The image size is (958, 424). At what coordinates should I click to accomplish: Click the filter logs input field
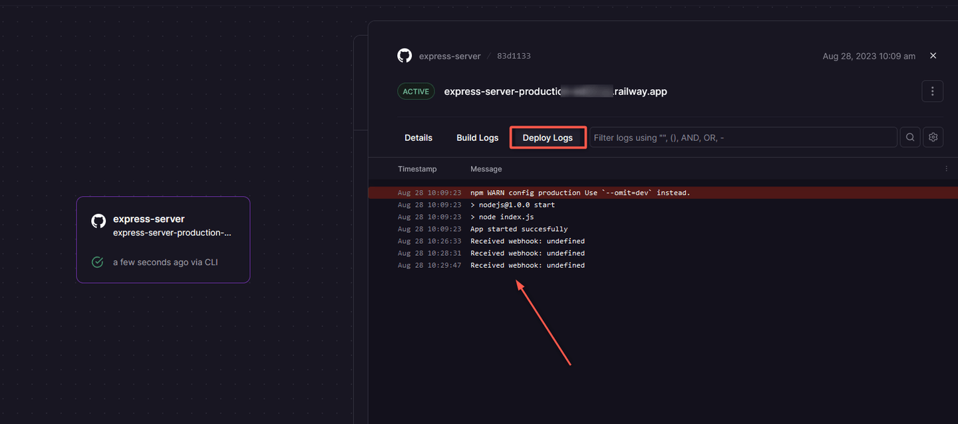coord(742,138)
